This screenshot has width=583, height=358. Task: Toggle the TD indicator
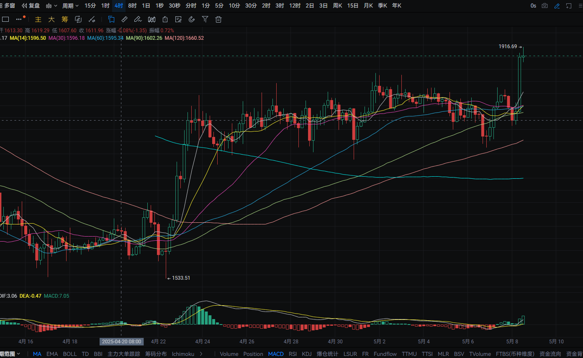[x=85, y=354]
